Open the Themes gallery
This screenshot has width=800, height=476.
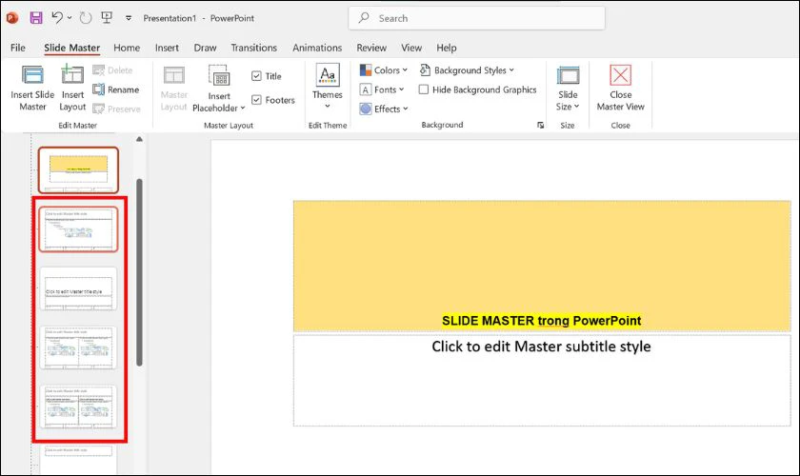pos(328,87)
